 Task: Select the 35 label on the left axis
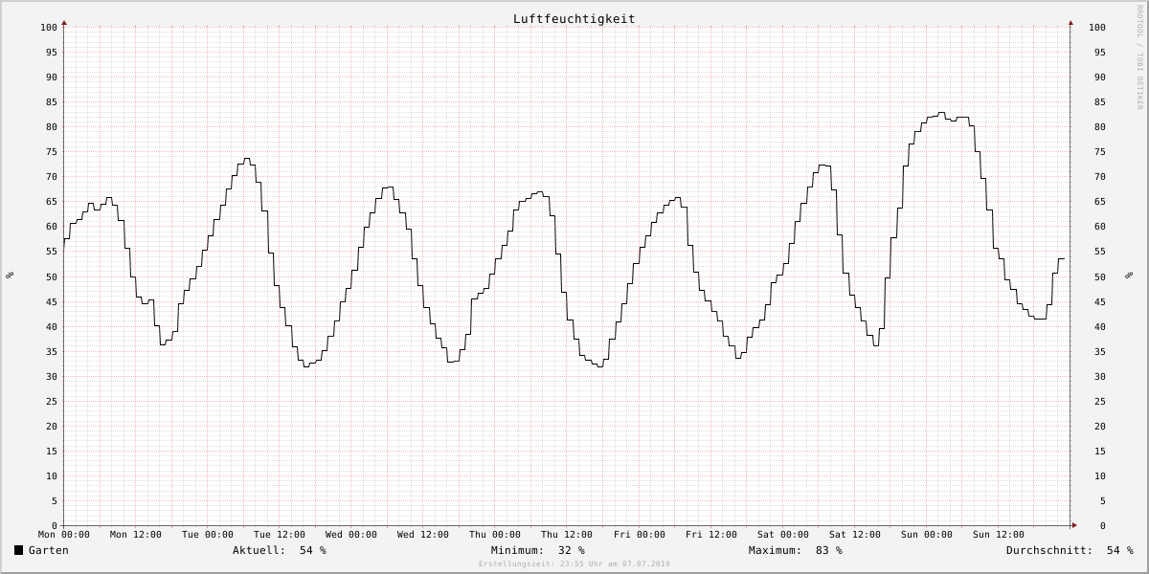click(52, 351)
